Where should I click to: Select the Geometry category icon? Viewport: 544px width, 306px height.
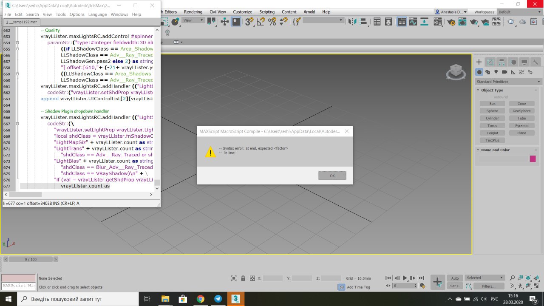pos(479,72)
